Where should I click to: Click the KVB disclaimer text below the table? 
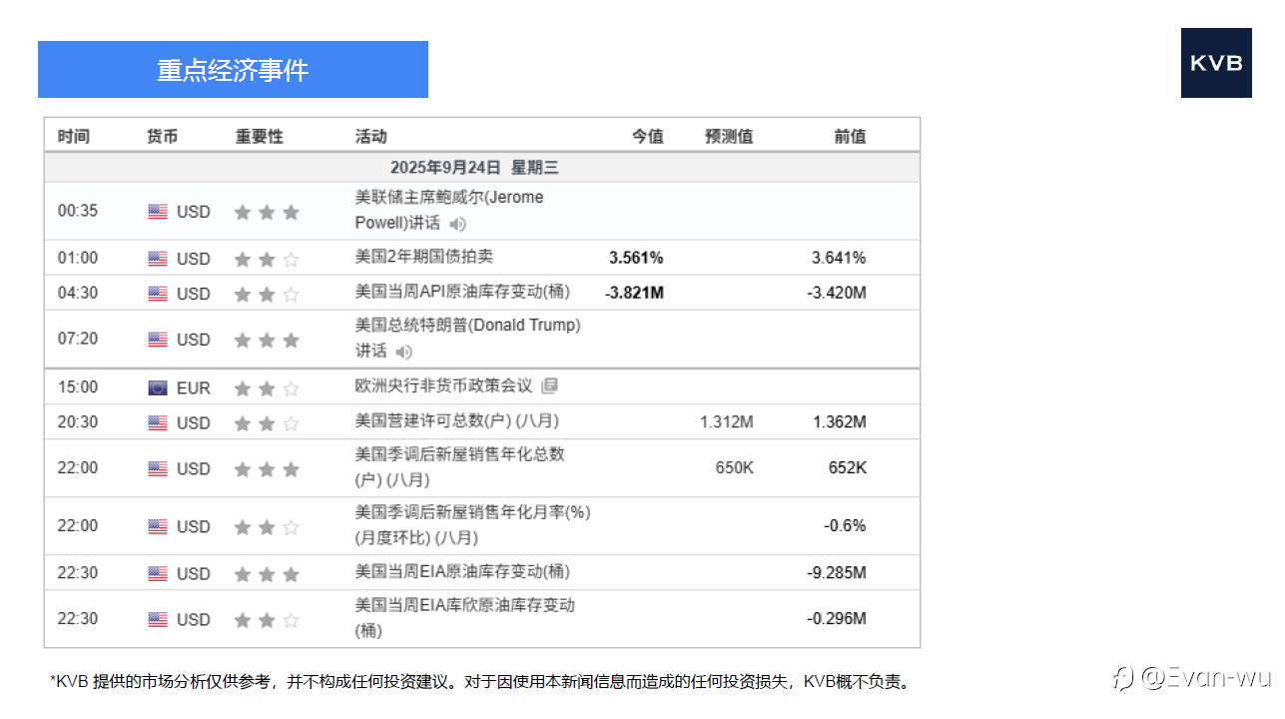click(x=480, y=682)
